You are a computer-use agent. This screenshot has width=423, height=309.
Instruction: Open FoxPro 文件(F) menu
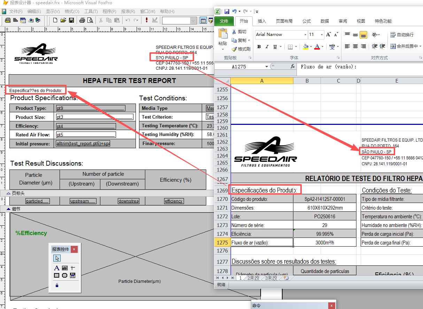point(16,12)
